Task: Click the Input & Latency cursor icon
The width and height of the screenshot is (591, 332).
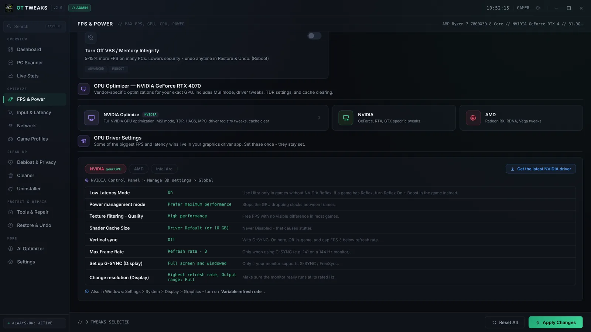Action: (x=11, y=113)
